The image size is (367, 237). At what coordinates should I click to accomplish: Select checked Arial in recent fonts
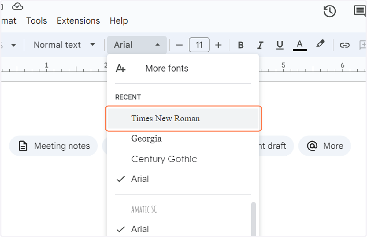click(183, 179)
